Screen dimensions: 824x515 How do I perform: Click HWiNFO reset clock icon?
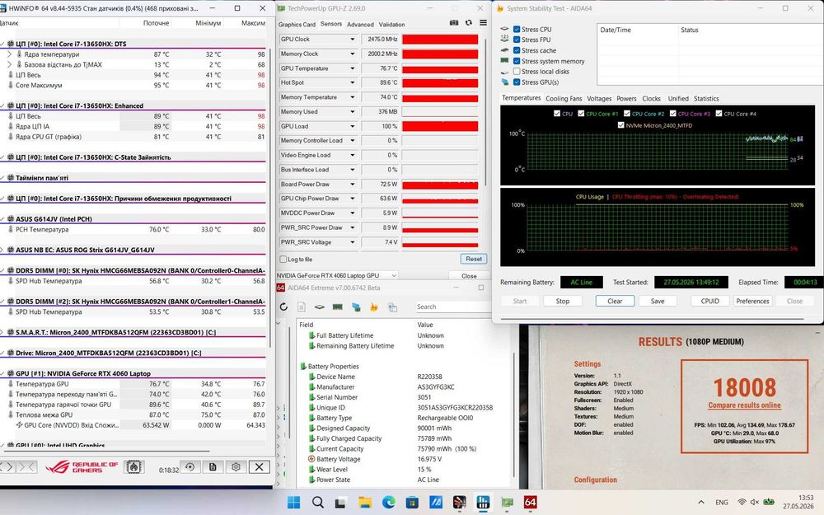190,467
